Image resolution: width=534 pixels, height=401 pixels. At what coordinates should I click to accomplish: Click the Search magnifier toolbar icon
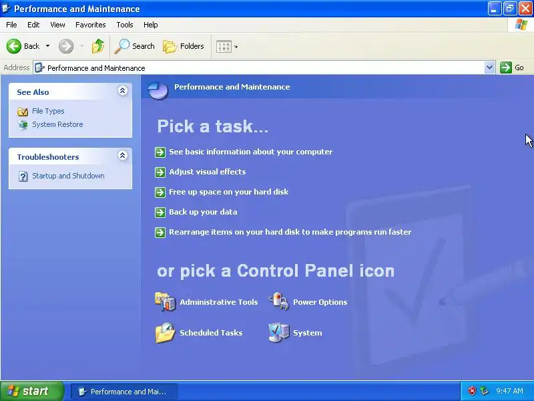[122, 46]
